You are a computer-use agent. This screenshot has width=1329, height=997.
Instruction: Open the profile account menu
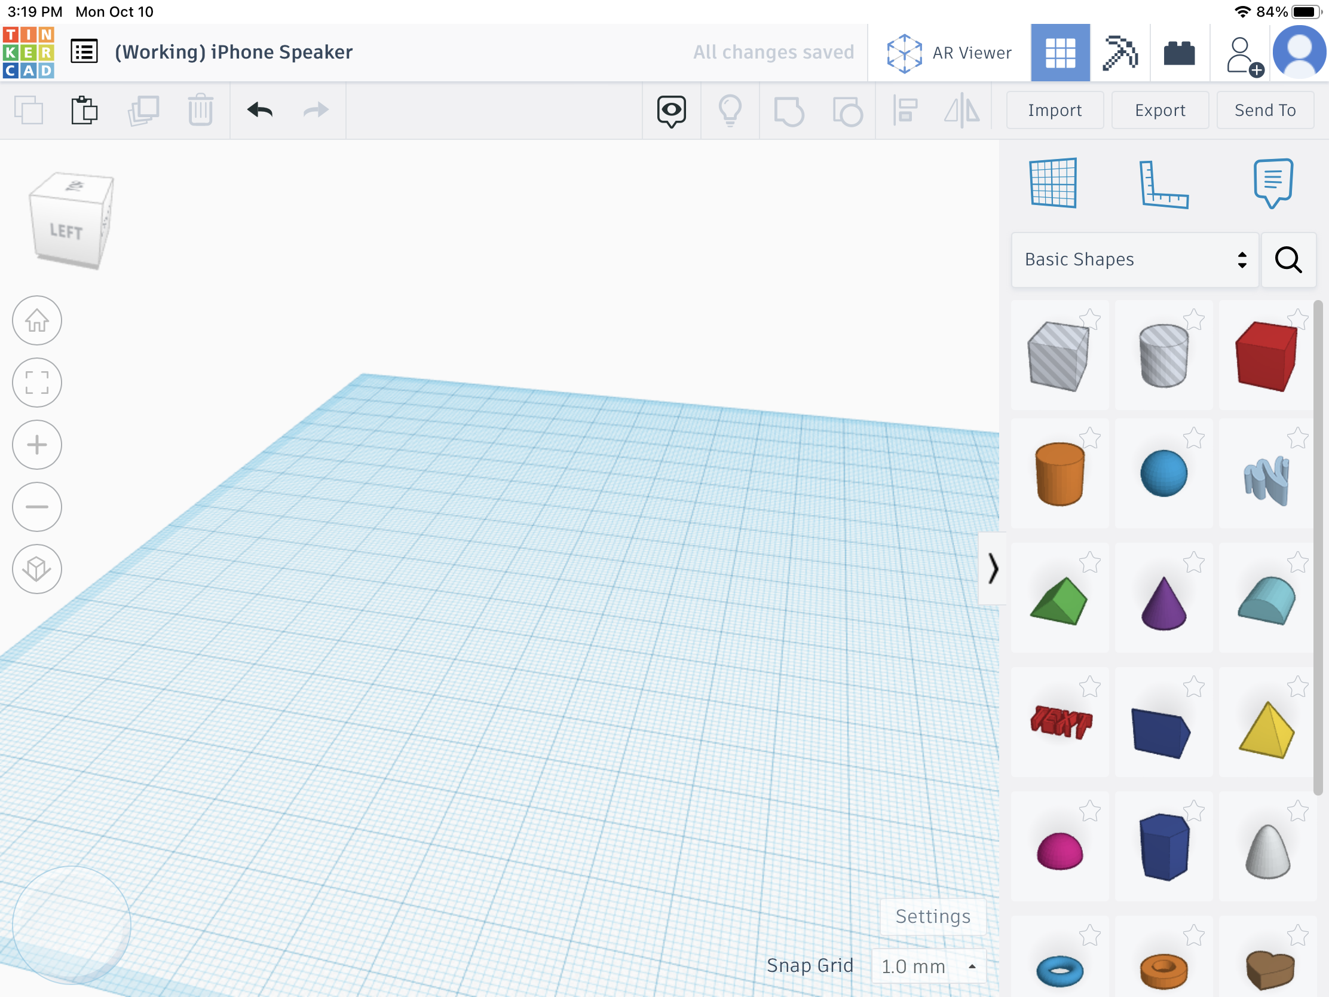pos(1299,51)
